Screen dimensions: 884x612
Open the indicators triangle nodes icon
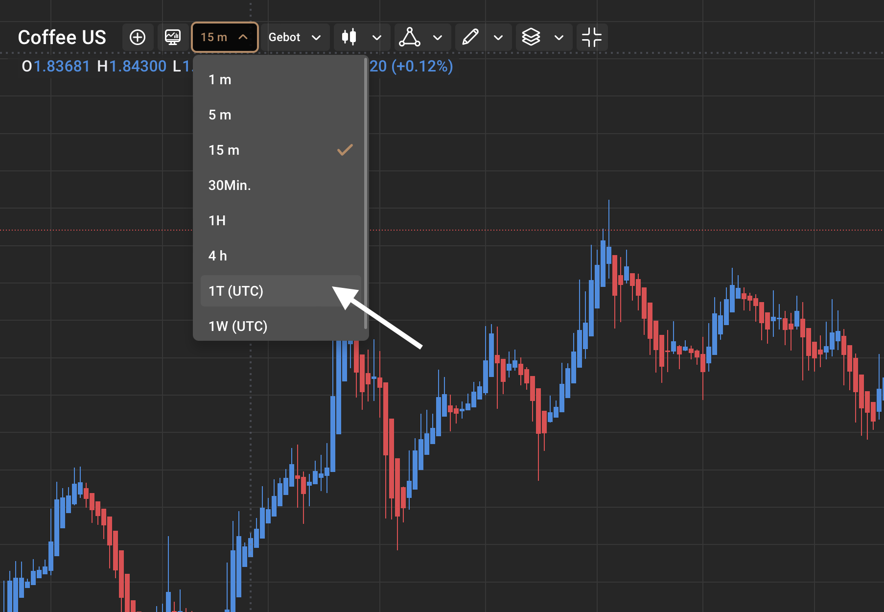410,37
